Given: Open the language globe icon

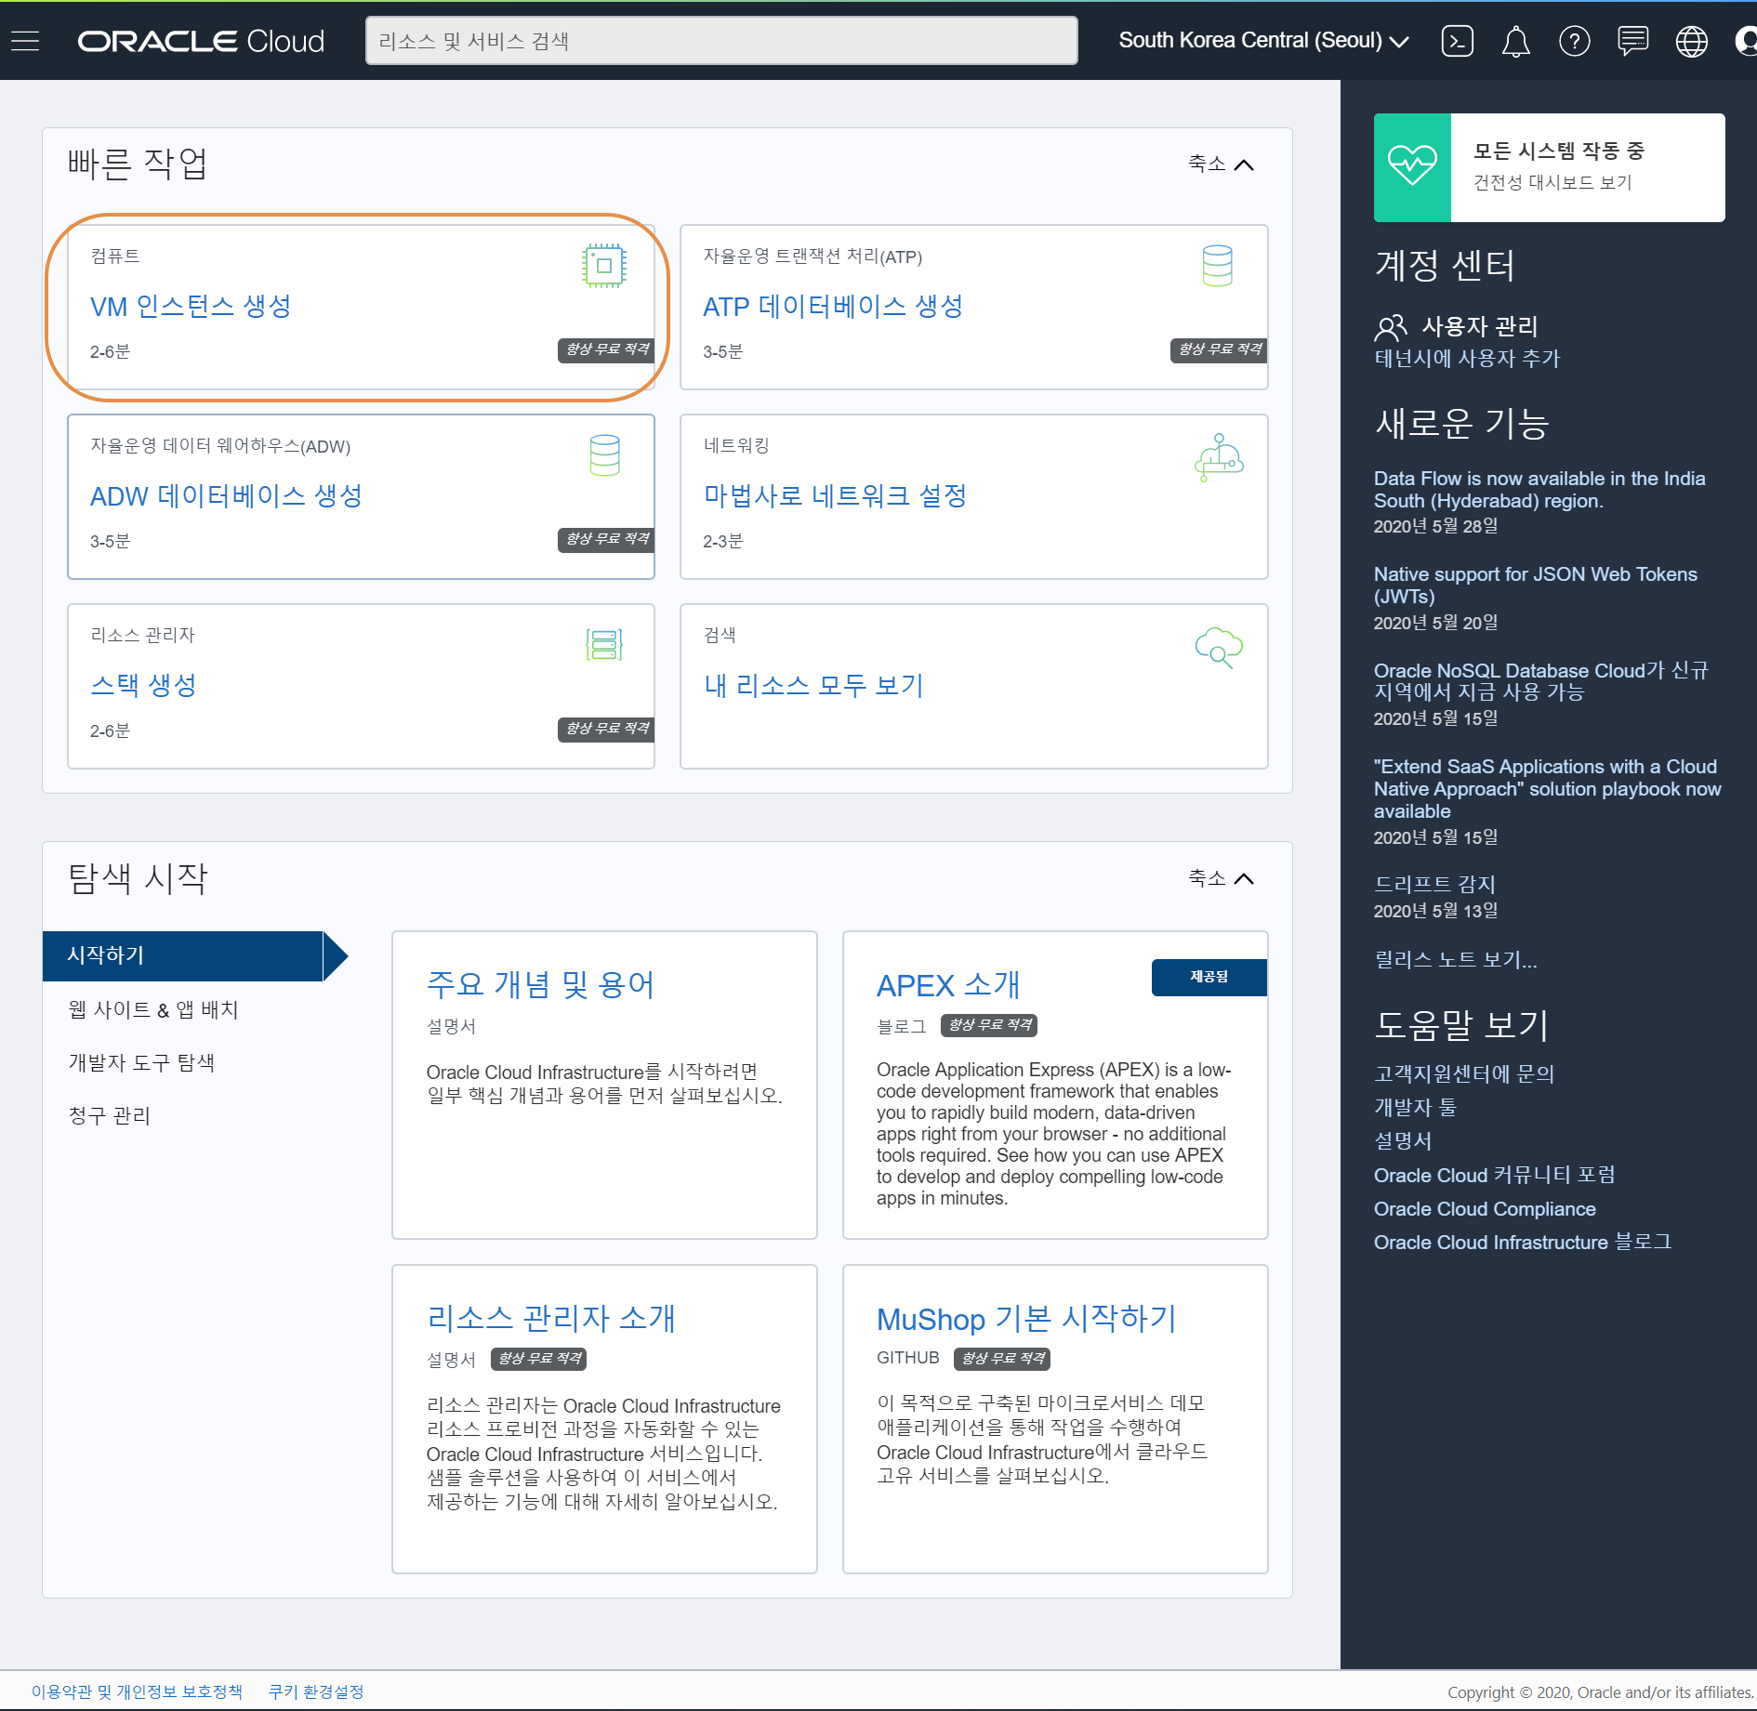Looking at the screenshot, I should [x=1691, y=41].
